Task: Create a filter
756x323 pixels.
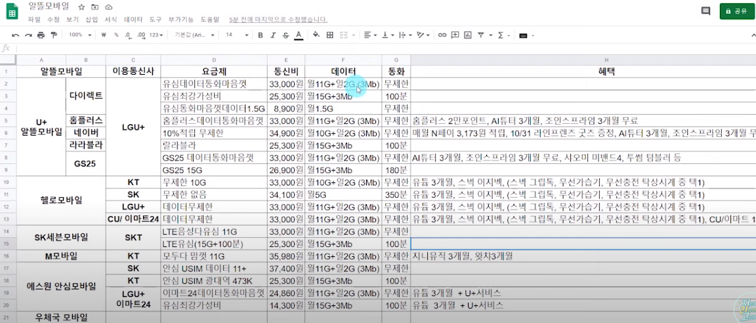Action: [480, 35]
